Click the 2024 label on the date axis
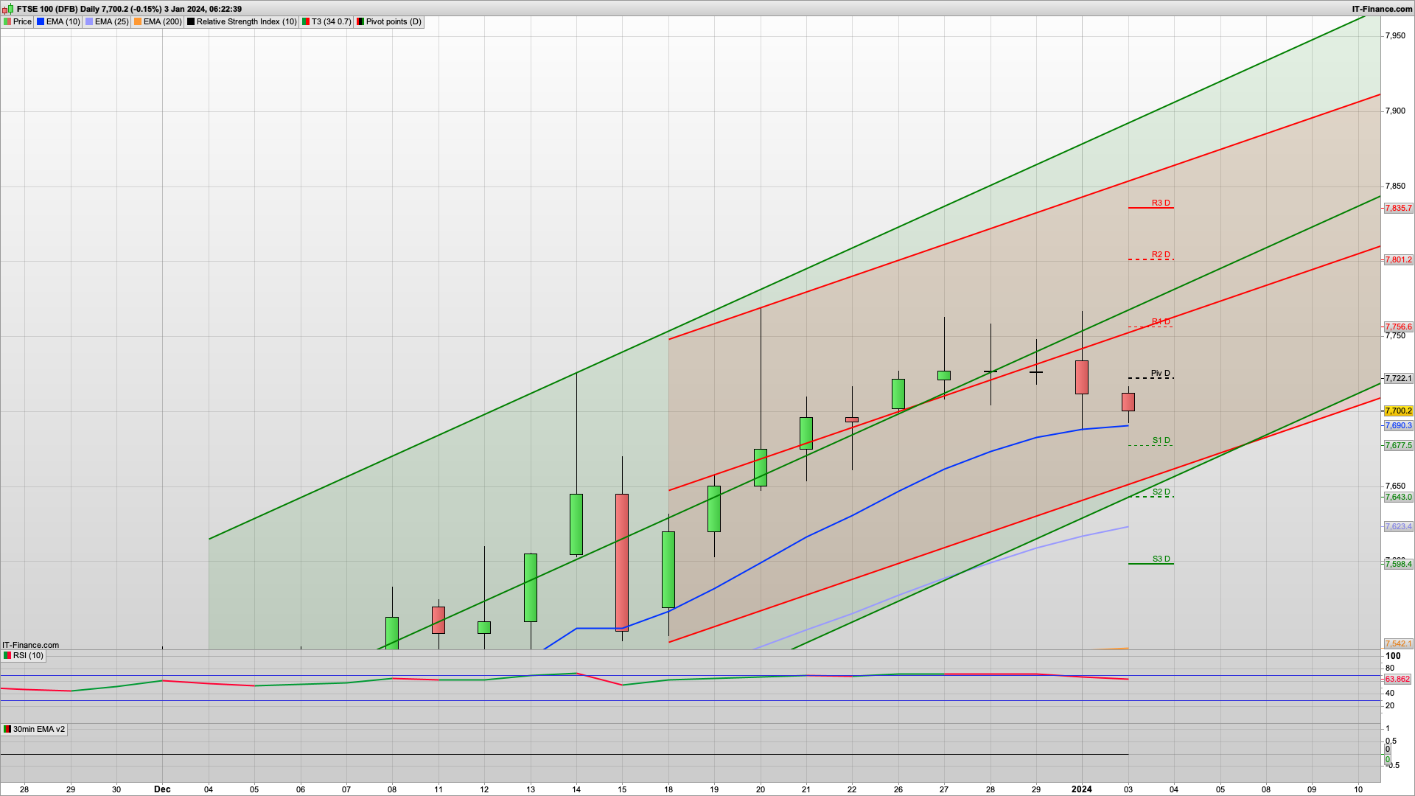Viewport: 1415px width, 796px height. pos(1081,789)
